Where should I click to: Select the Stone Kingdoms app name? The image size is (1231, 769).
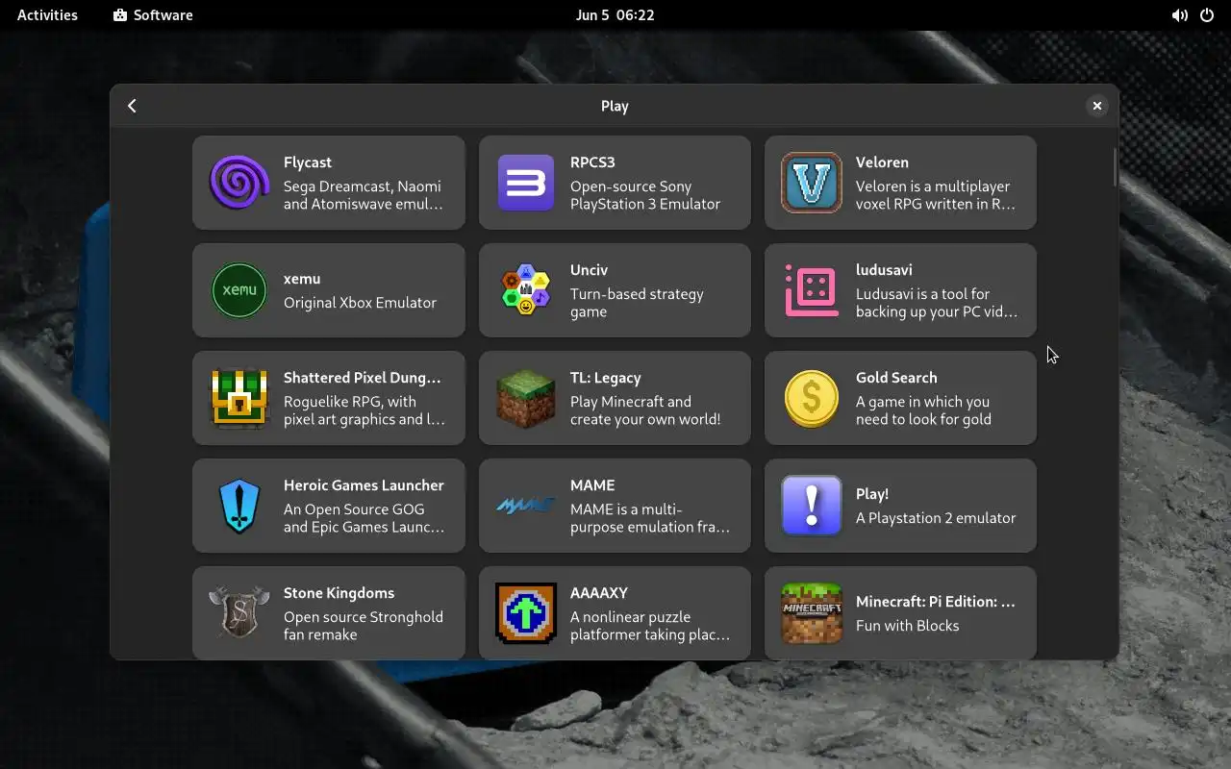[x=339, y=593]
